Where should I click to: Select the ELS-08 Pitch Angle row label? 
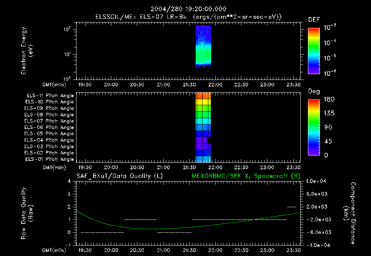click(x=49, y=115)
